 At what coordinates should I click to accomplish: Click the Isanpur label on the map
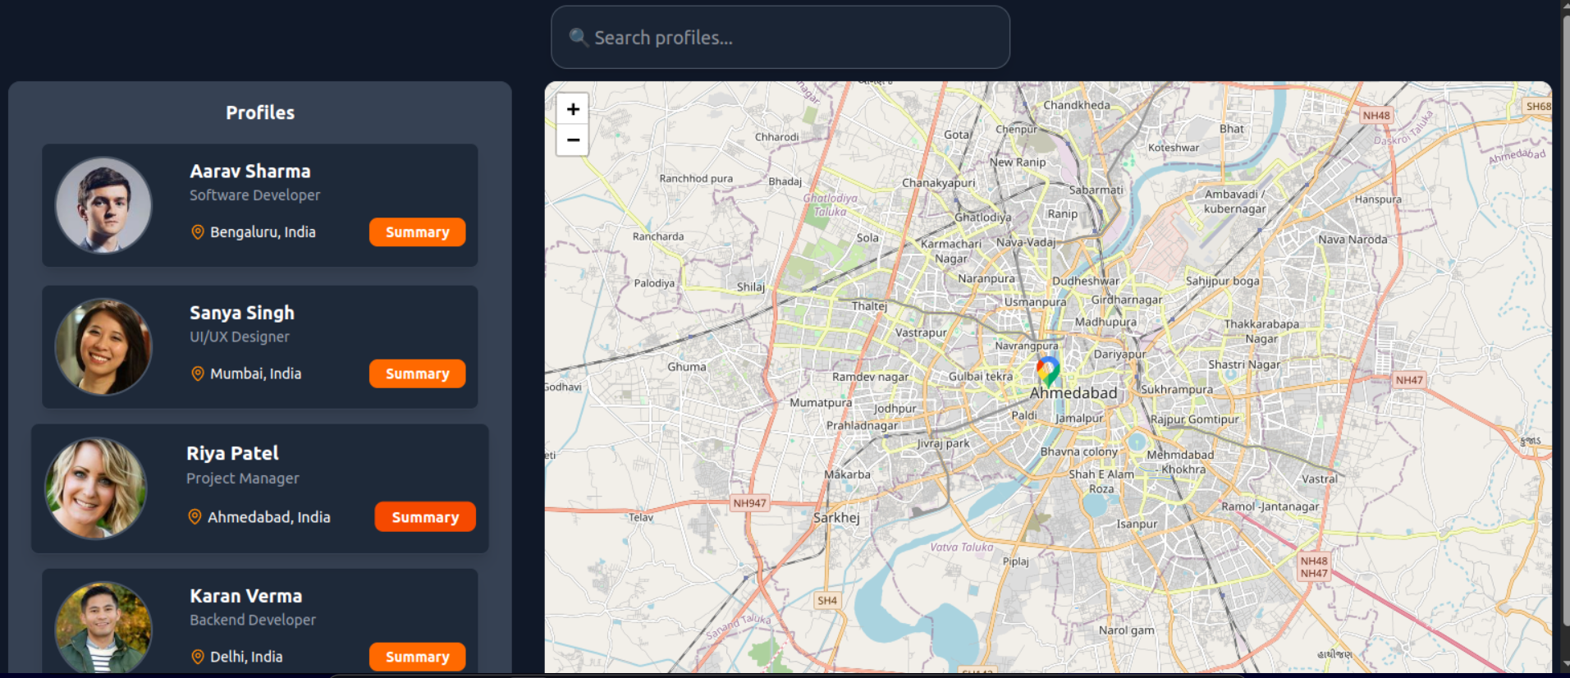tap(1137, 524)
